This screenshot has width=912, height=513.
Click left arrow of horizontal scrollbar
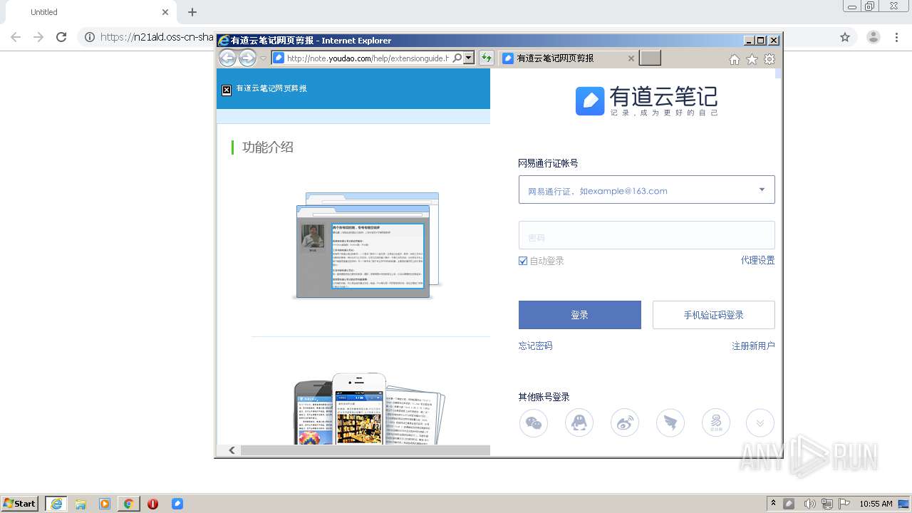pos(232,450)
